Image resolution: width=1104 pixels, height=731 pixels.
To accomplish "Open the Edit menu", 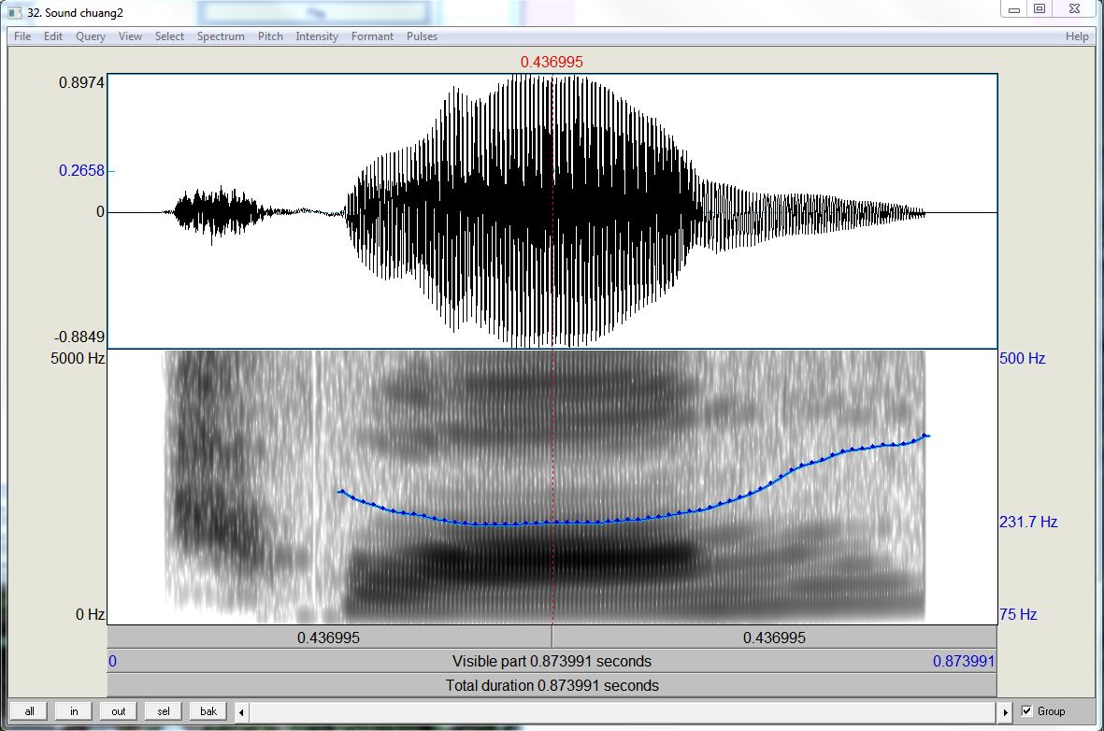I will point(52,36).
